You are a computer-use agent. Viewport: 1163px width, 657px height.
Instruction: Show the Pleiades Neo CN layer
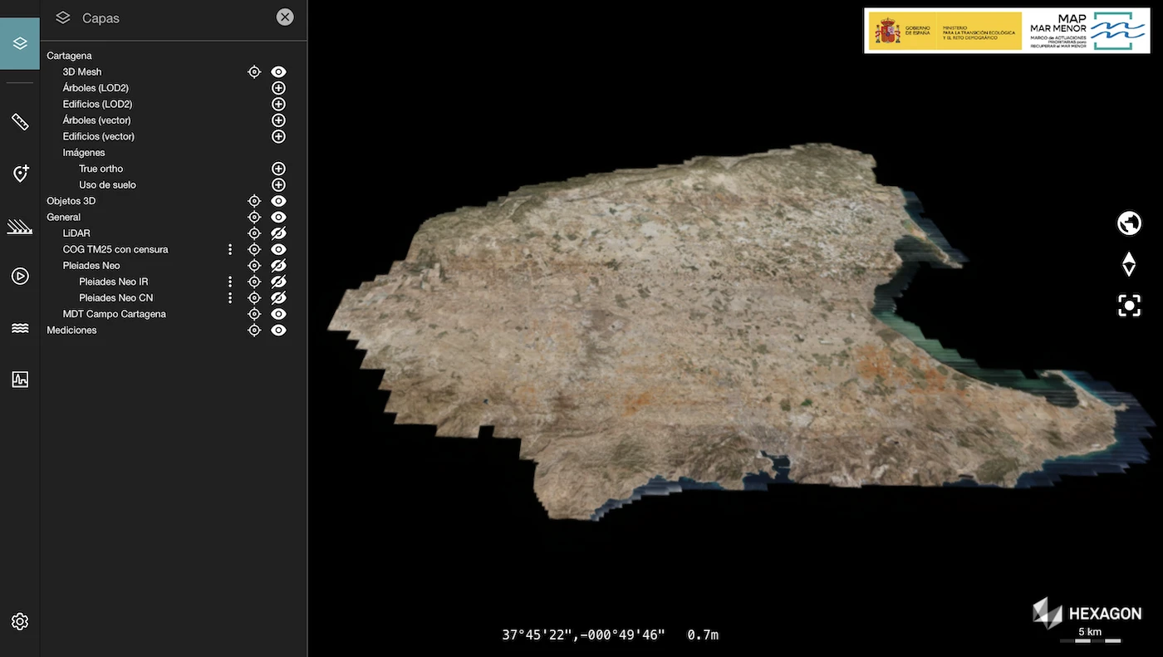pyautogui.click(x=278, y=297)
